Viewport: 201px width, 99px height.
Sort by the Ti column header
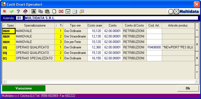tap(59, 26)
